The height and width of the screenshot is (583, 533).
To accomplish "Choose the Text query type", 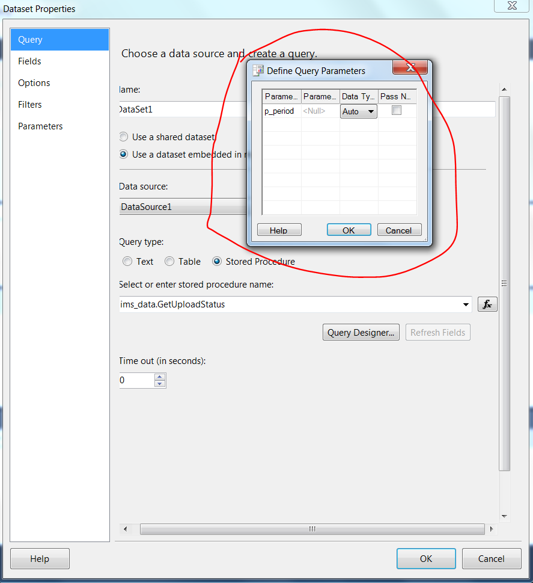I will 127,261.
